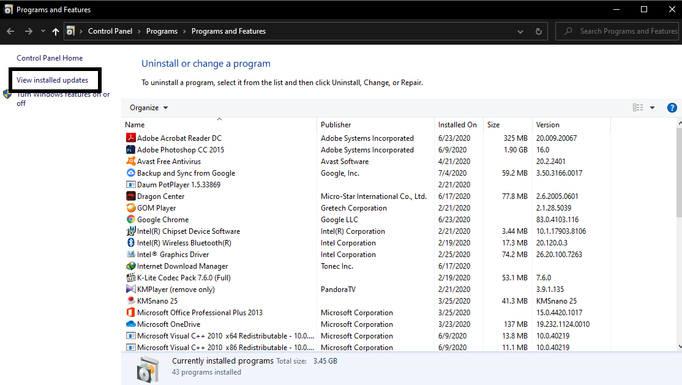Click the Programs and Features breadcrumb
This screenshot has height=385, width=682.
coord(228,31)
